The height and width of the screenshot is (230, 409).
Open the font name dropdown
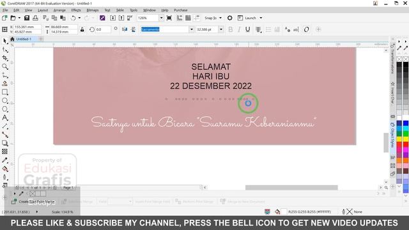tap(192, 29)
